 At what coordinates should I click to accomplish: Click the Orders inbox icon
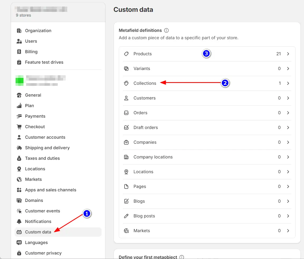[x=126, y=113]
